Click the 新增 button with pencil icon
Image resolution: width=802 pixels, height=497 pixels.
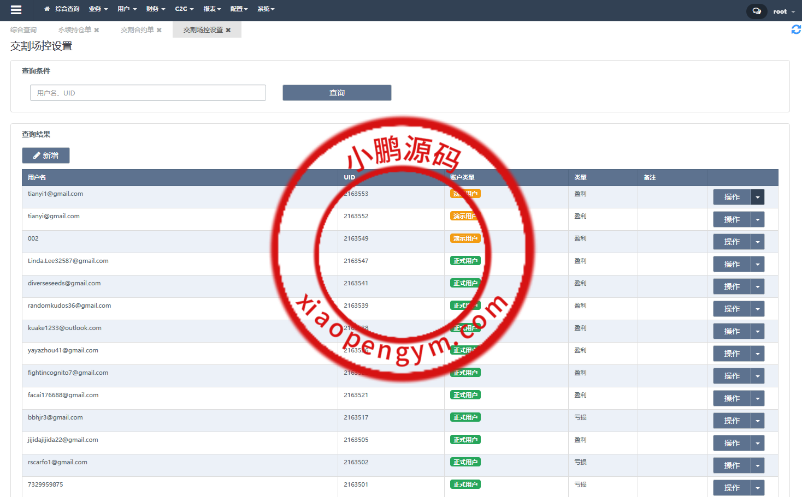pyautogui.click(x=46, y=155)
